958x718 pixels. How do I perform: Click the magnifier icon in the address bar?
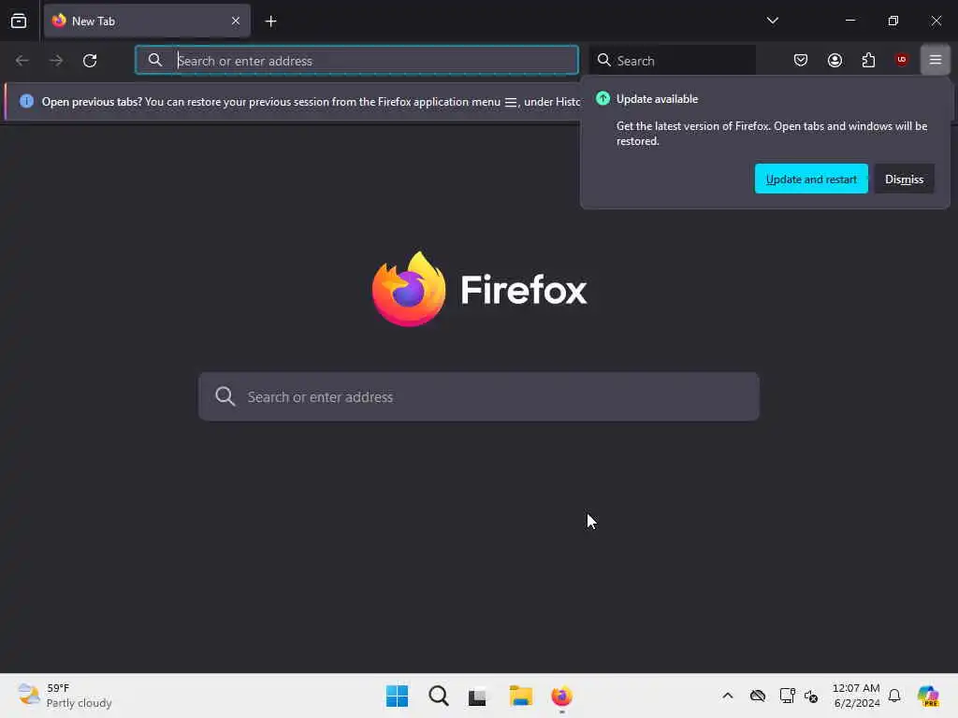coord(155,60)
